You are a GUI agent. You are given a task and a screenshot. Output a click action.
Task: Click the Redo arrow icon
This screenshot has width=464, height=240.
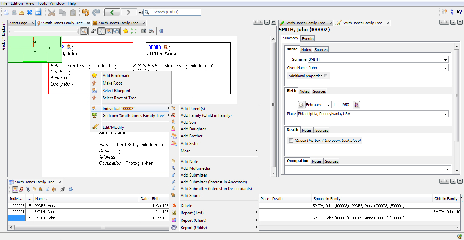tap(96, 13)
